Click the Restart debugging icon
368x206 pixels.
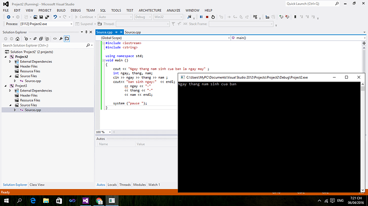213,17
